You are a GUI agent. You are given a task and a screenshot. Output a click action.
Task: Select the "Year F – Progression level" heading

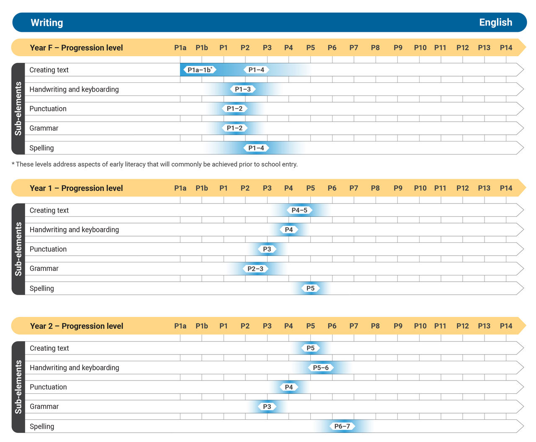76,48
